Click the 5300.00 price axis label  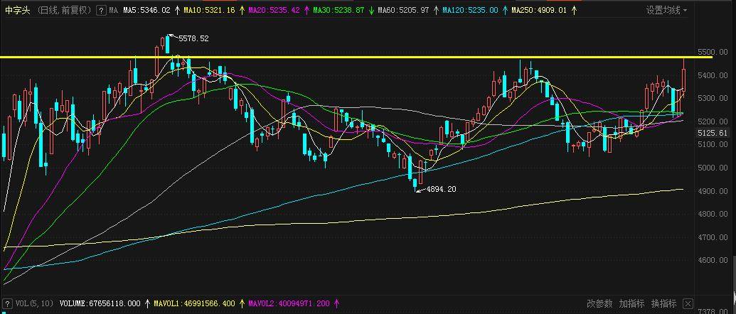[x=713, y=99]
